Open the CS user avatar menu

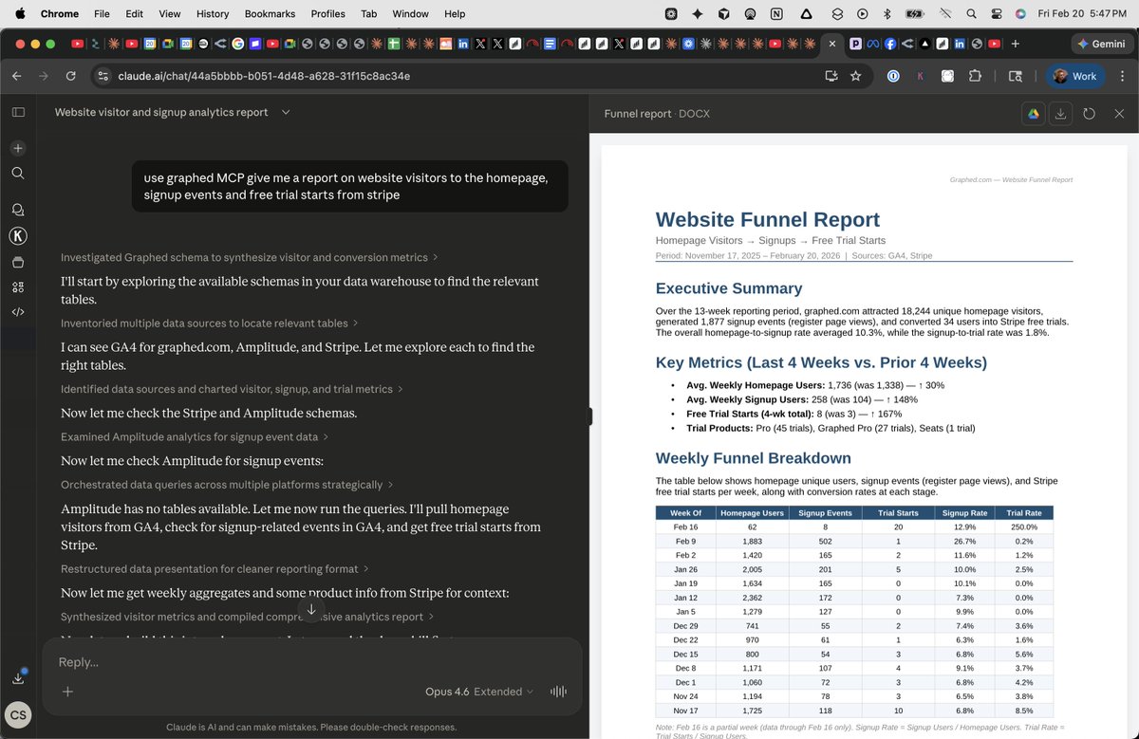18,715
